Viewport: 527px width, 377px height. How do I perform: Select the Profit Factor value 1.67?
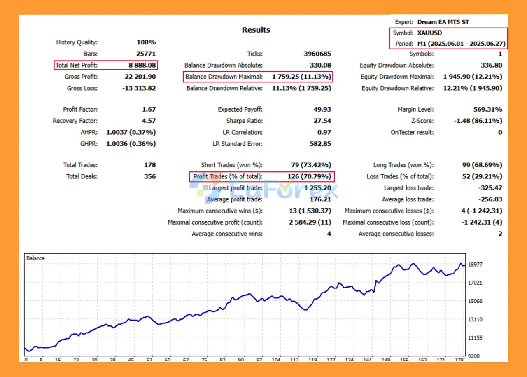click(149, 110)
